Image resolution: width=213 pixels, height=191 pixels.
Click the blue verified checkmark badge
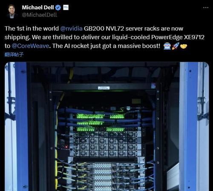[58, 8]
